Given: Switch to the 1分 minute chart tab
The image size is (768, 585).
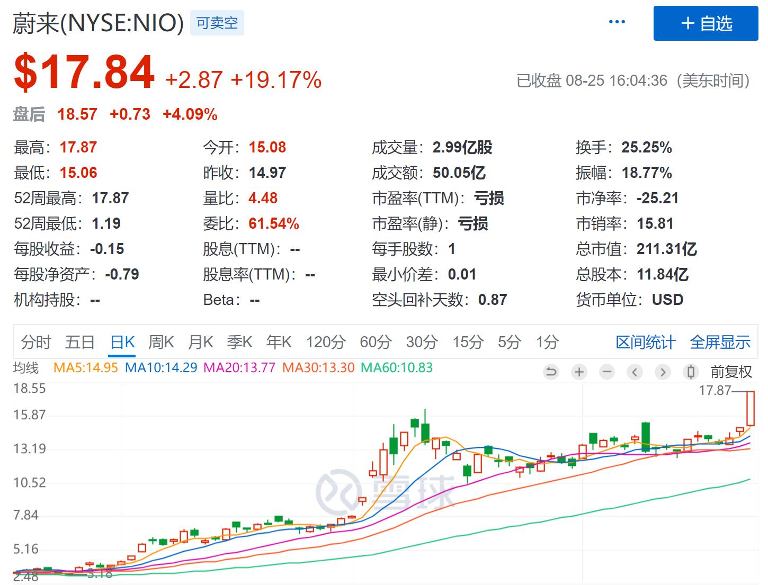Looking at the screenshot, I should coord(547,342).
